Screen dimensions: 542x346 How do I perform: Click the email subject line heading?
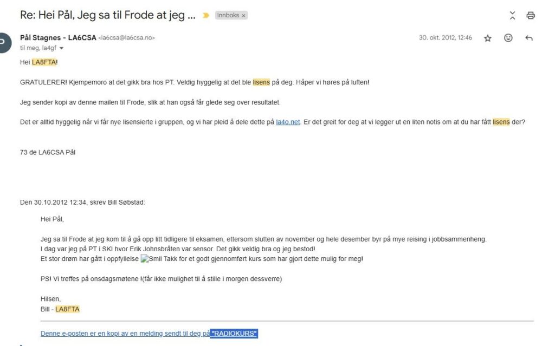point(107,15)
